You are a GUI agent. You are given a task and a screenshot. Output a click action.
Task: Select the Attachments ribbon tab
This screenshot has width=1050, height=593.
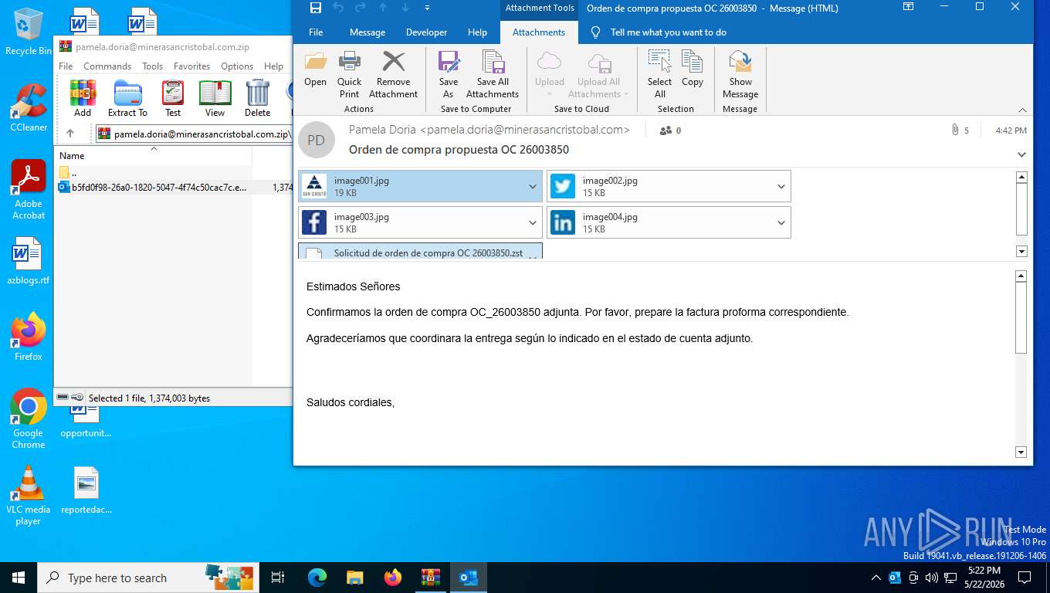[539, 32]
